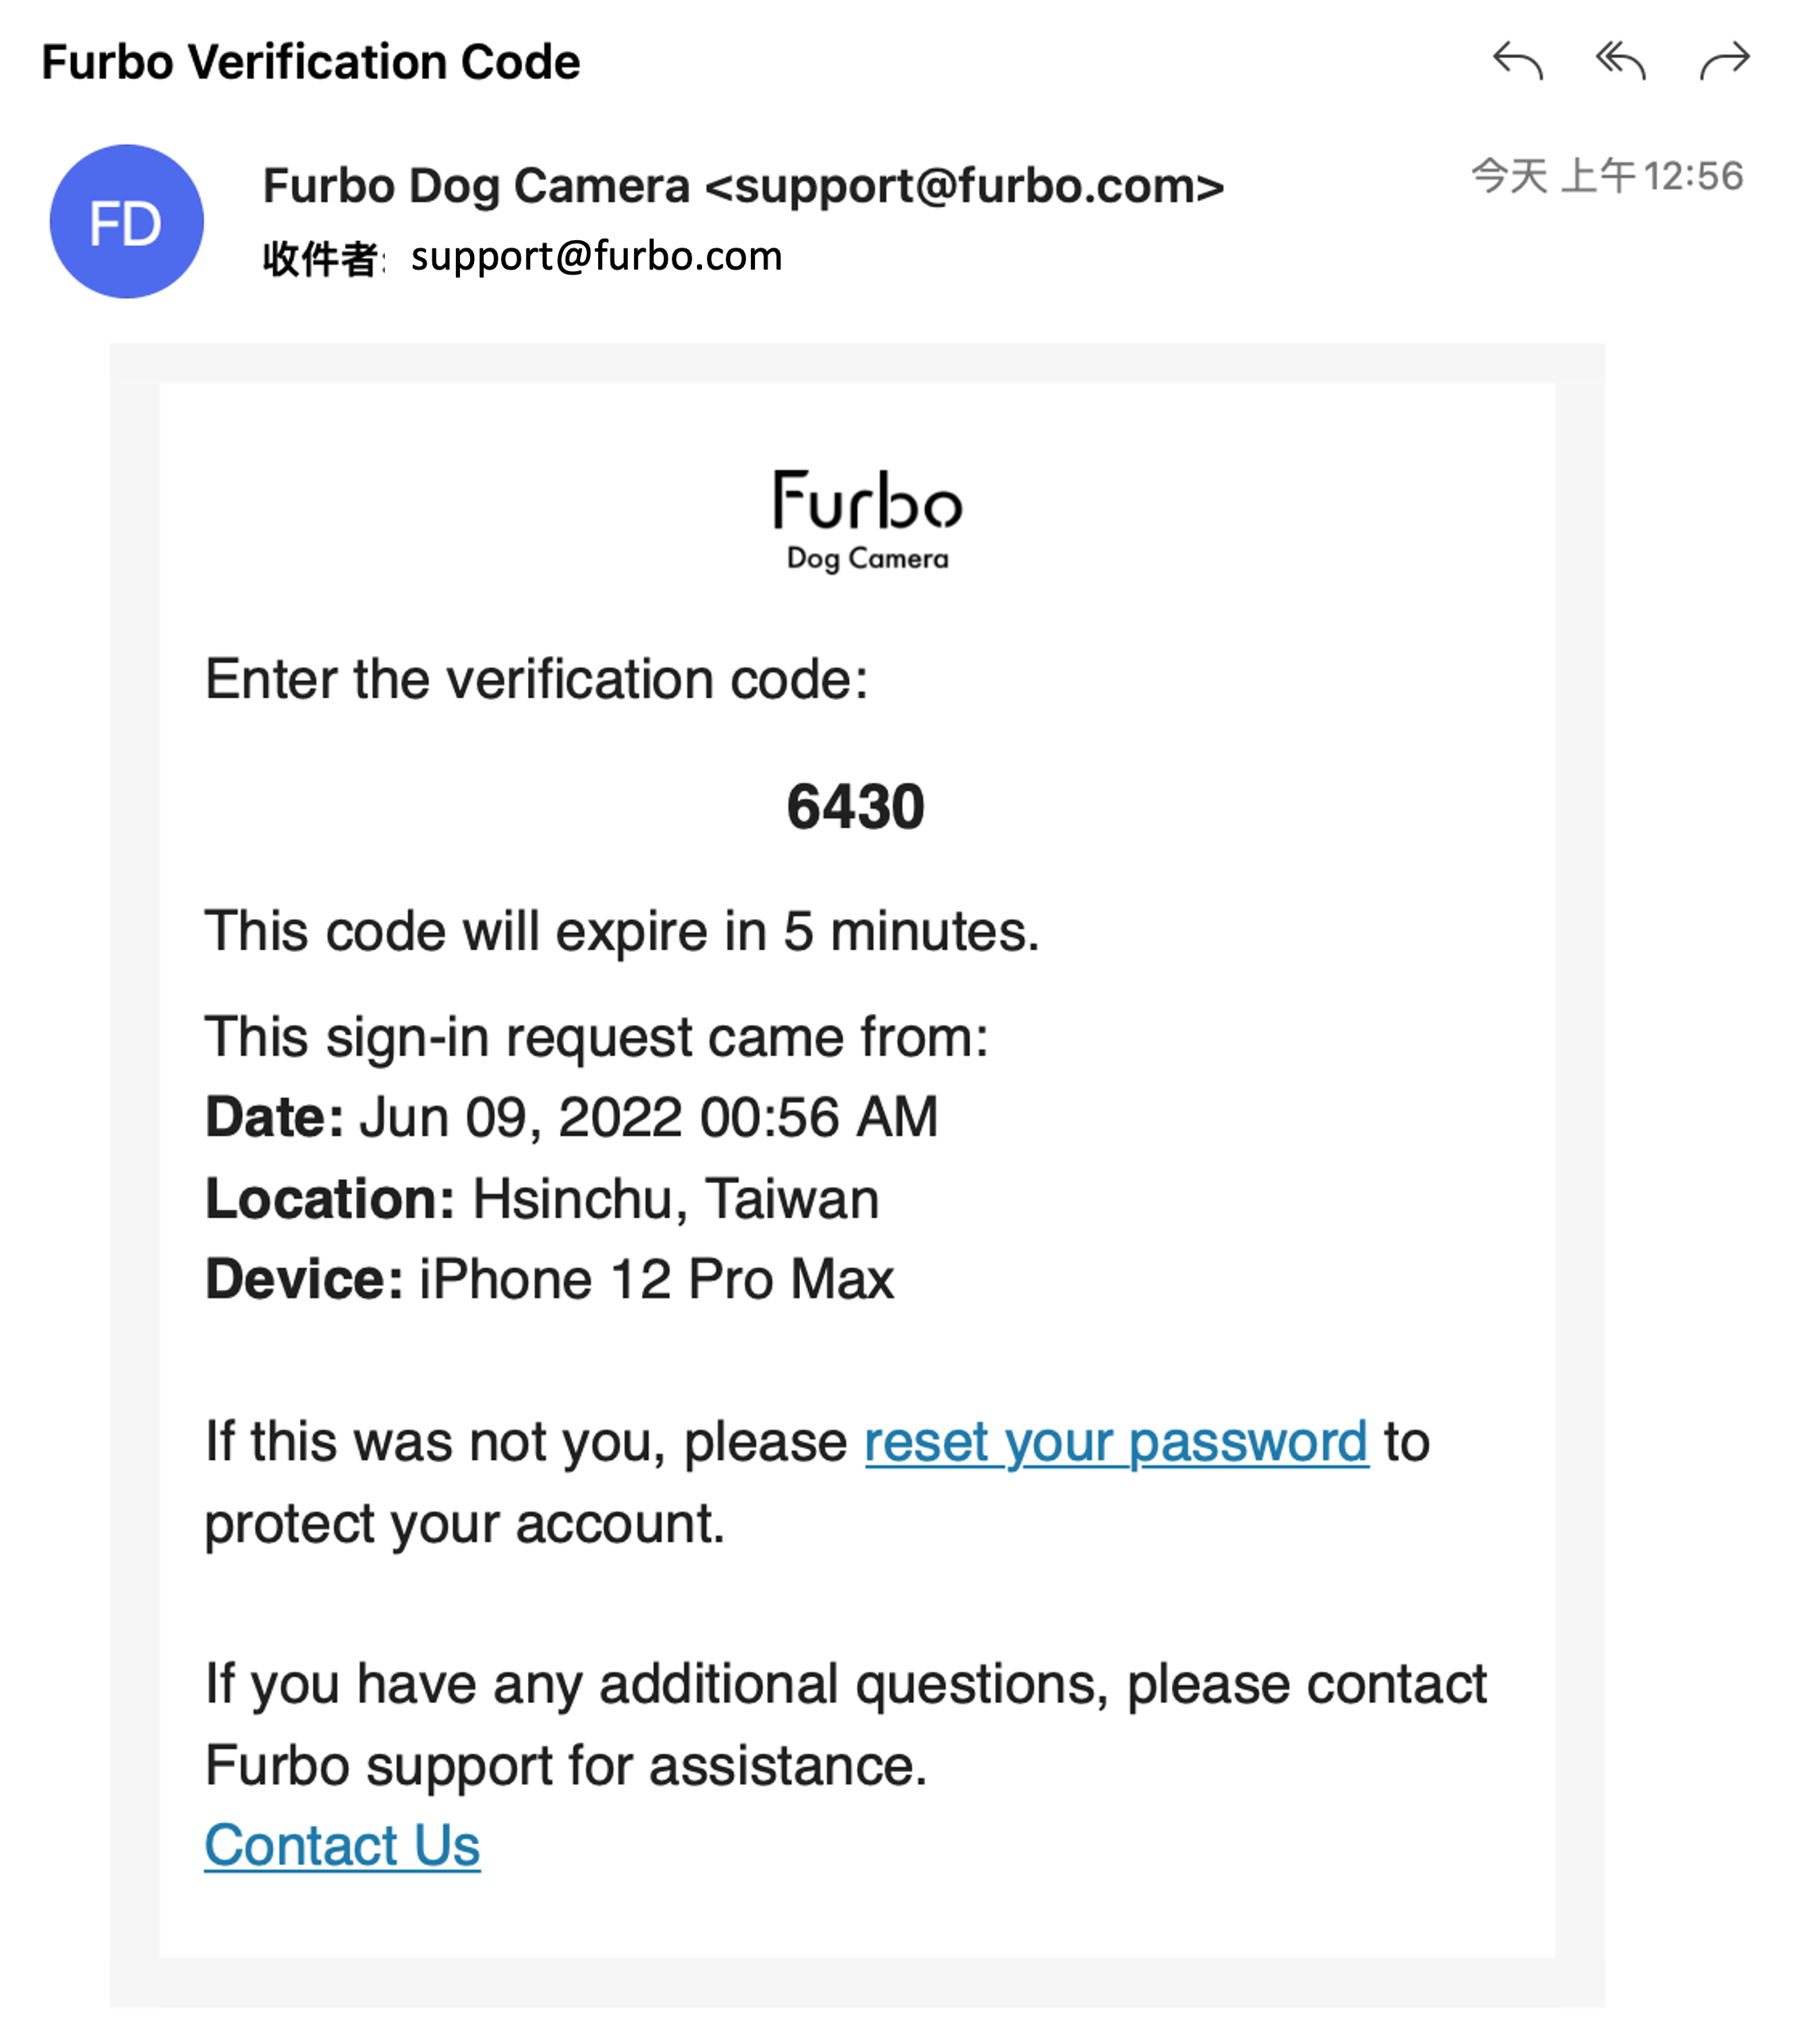Click the reply arrow icon
Image resolution: width=1820 pixels, height=2022 pixels.
[x=1517, y=61]
